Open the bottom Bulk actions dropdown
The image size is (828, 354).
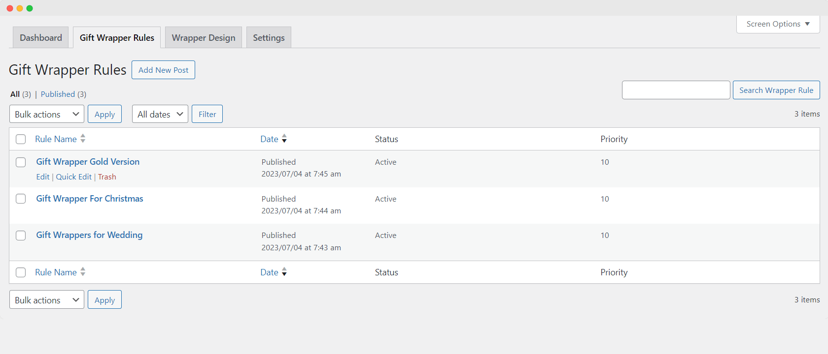point(47,300)
